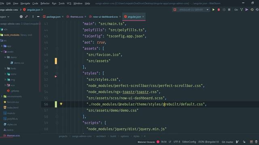The width and height of the screenshot is (259, 145).
Task: Click the red gutter marker near line 51
Action: coord(56,77)
